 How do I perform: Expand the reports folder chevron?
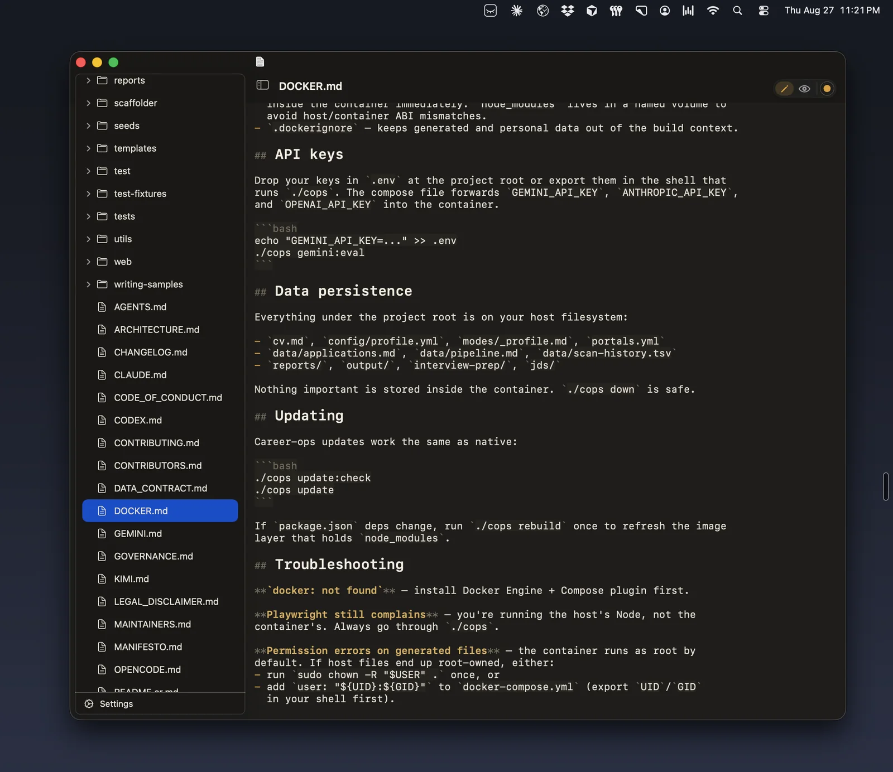(88, 80)
